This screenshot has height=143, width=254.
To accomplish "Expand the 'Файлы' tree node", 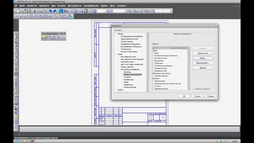I will 116,90.
